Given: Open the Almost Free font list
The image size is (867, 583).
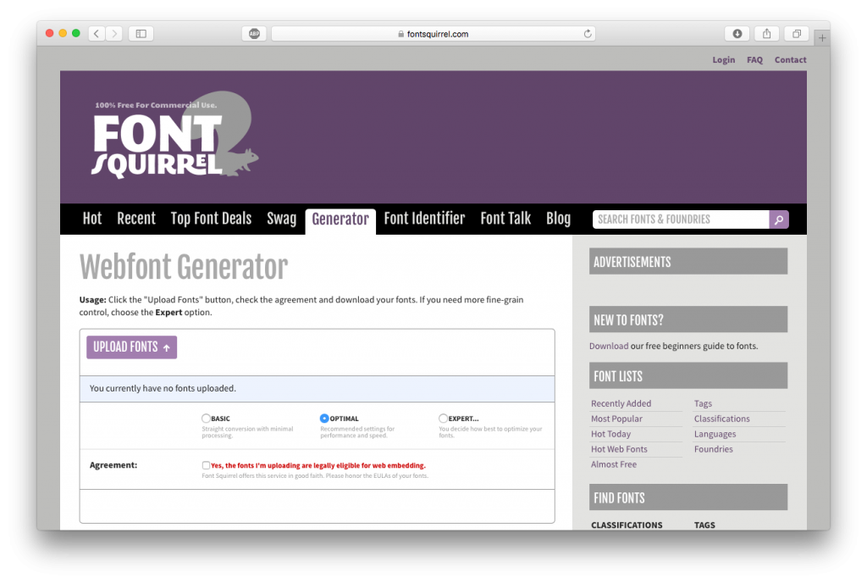Looking at the screenshot, I should [613, 464].
